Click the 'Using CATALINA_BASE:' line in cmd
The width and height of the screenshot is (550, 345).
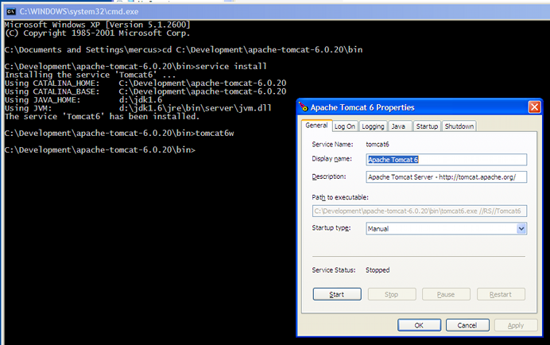pyautogui.click(x=145, y=91)
